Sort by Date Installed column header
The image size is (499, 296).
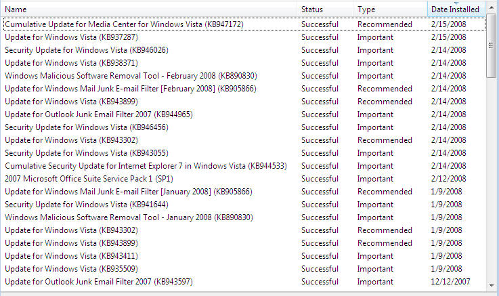(455, 9)
